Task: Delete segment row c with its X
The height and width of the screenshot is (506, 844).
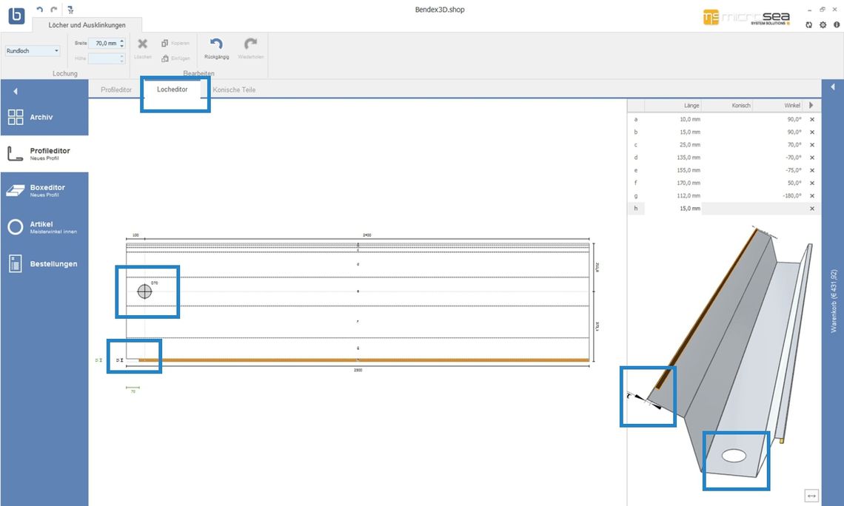Action: [x=812, y=145]
